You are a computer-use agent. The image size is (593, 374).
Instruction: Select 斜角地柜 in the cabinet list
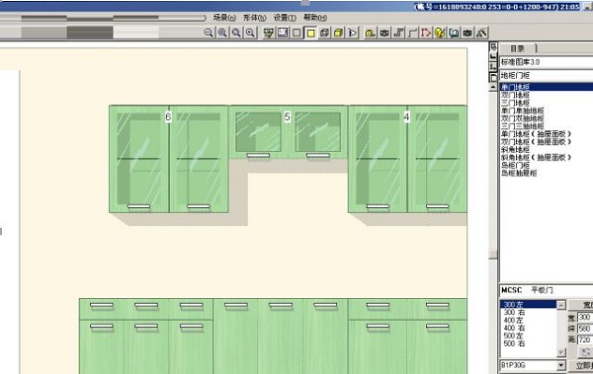[x=516, y=150]
